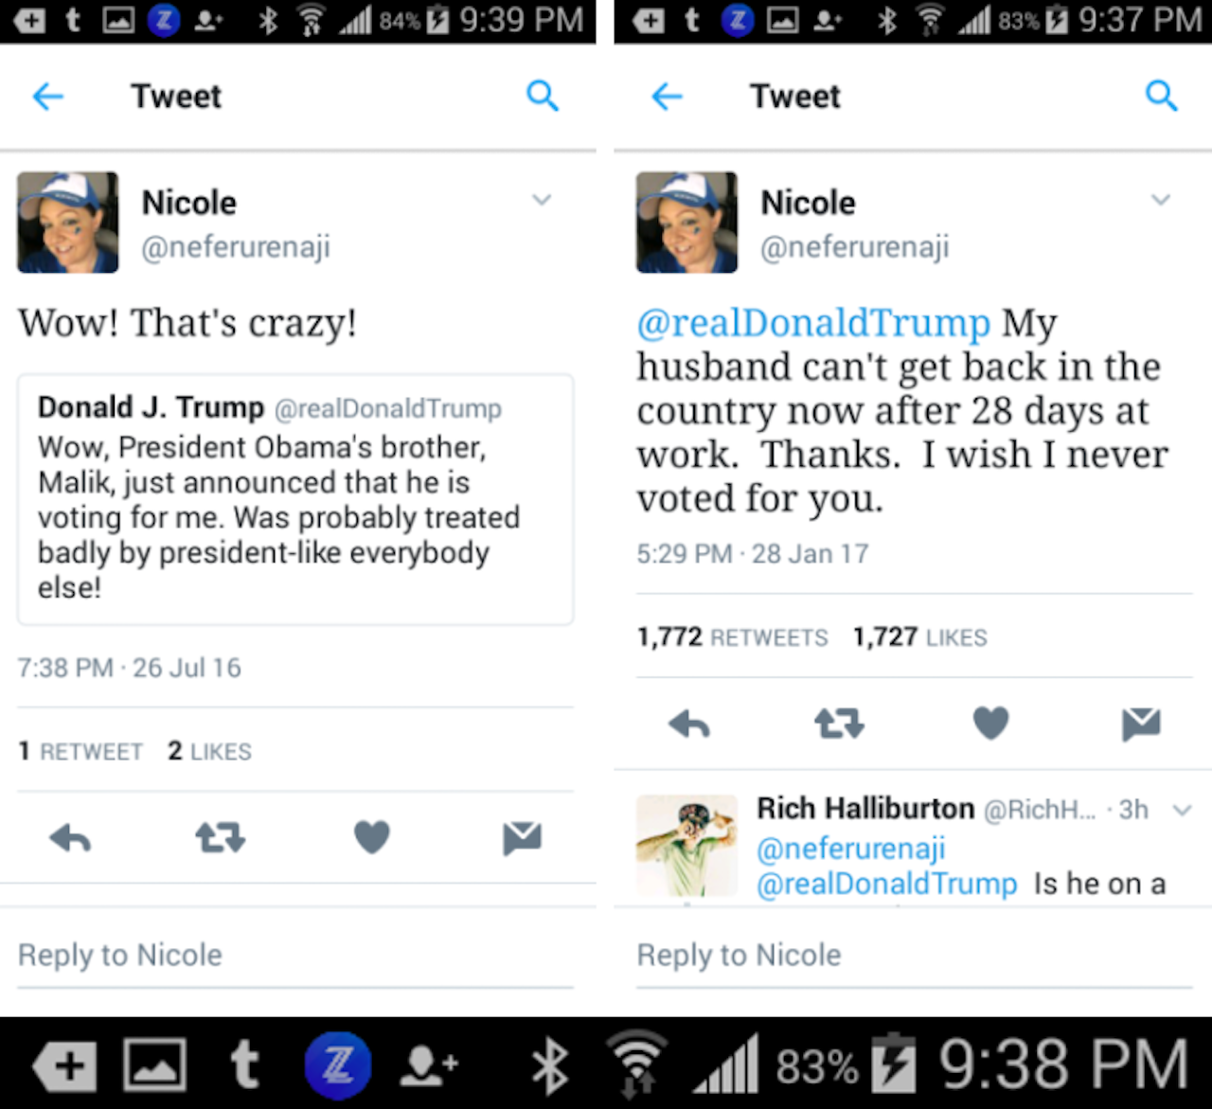
Task: Tap right "Reply to Nicole" input field
Action: click(x=914, y=956)
